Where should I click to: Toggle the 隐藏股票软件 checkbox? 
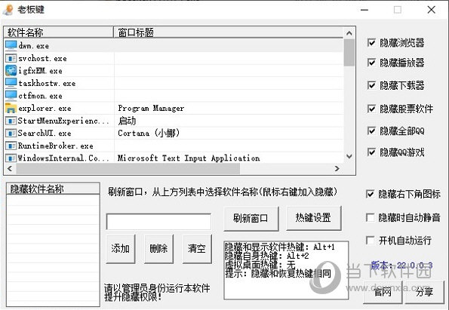pos(371,109)
